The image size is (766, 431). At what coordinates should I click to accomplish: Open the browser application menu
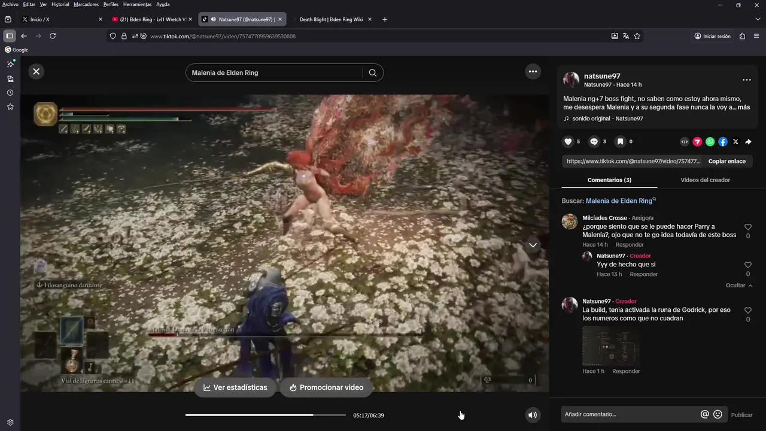[x=756, y=36]
